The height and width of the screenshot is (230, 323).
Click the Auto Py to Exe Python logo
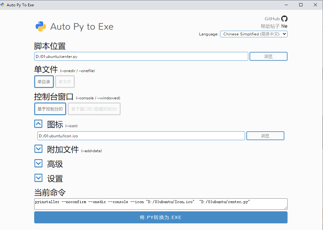pyautogui.click(x=41, y=26)
